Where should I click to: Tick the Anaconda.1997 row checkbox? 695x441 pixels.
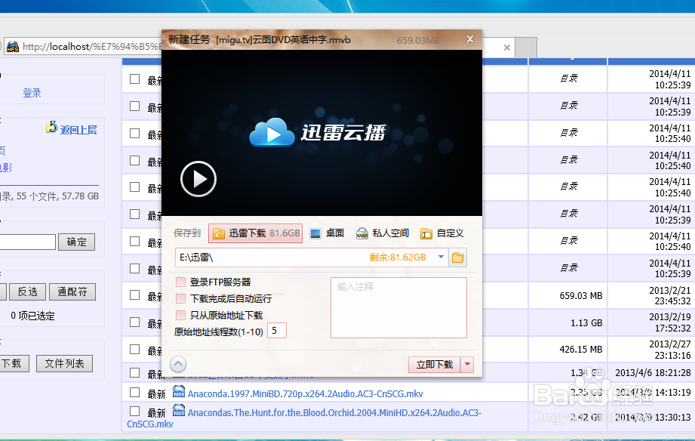tap(135, 392)
